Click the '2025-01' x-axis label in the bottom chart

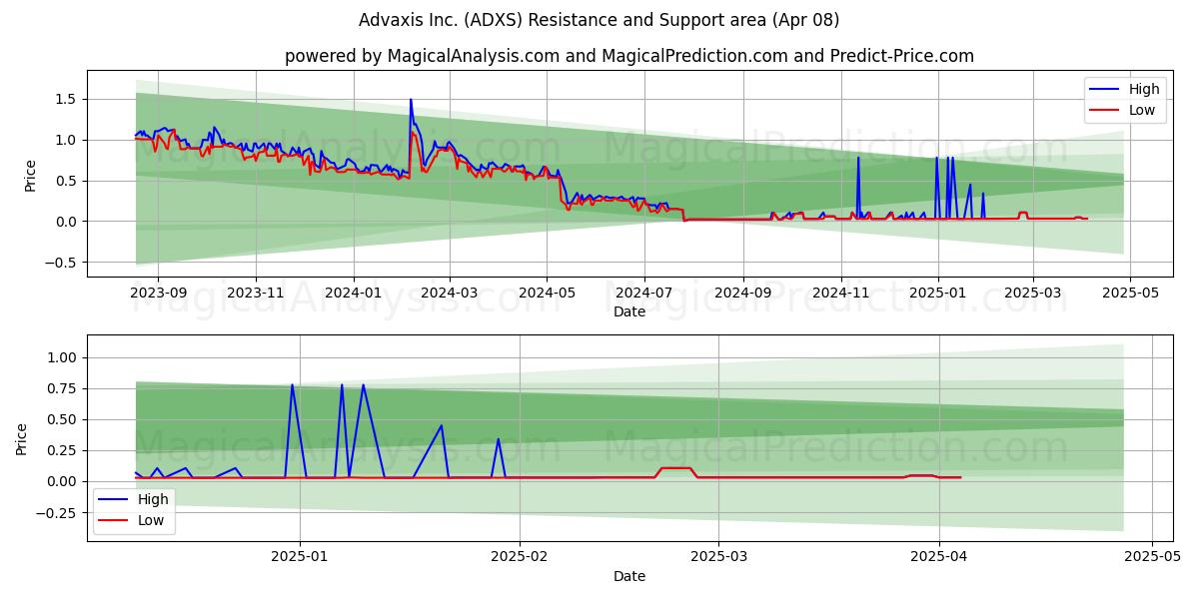(x=300, y=556)
